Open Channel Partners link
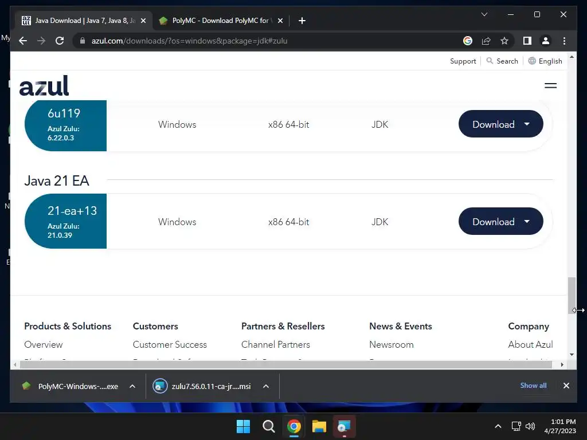Viewport: 587px width, 440px height. pos(276,344)
